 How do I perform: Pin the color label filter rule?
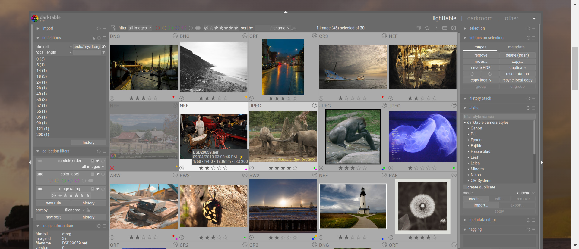point(97,174)
